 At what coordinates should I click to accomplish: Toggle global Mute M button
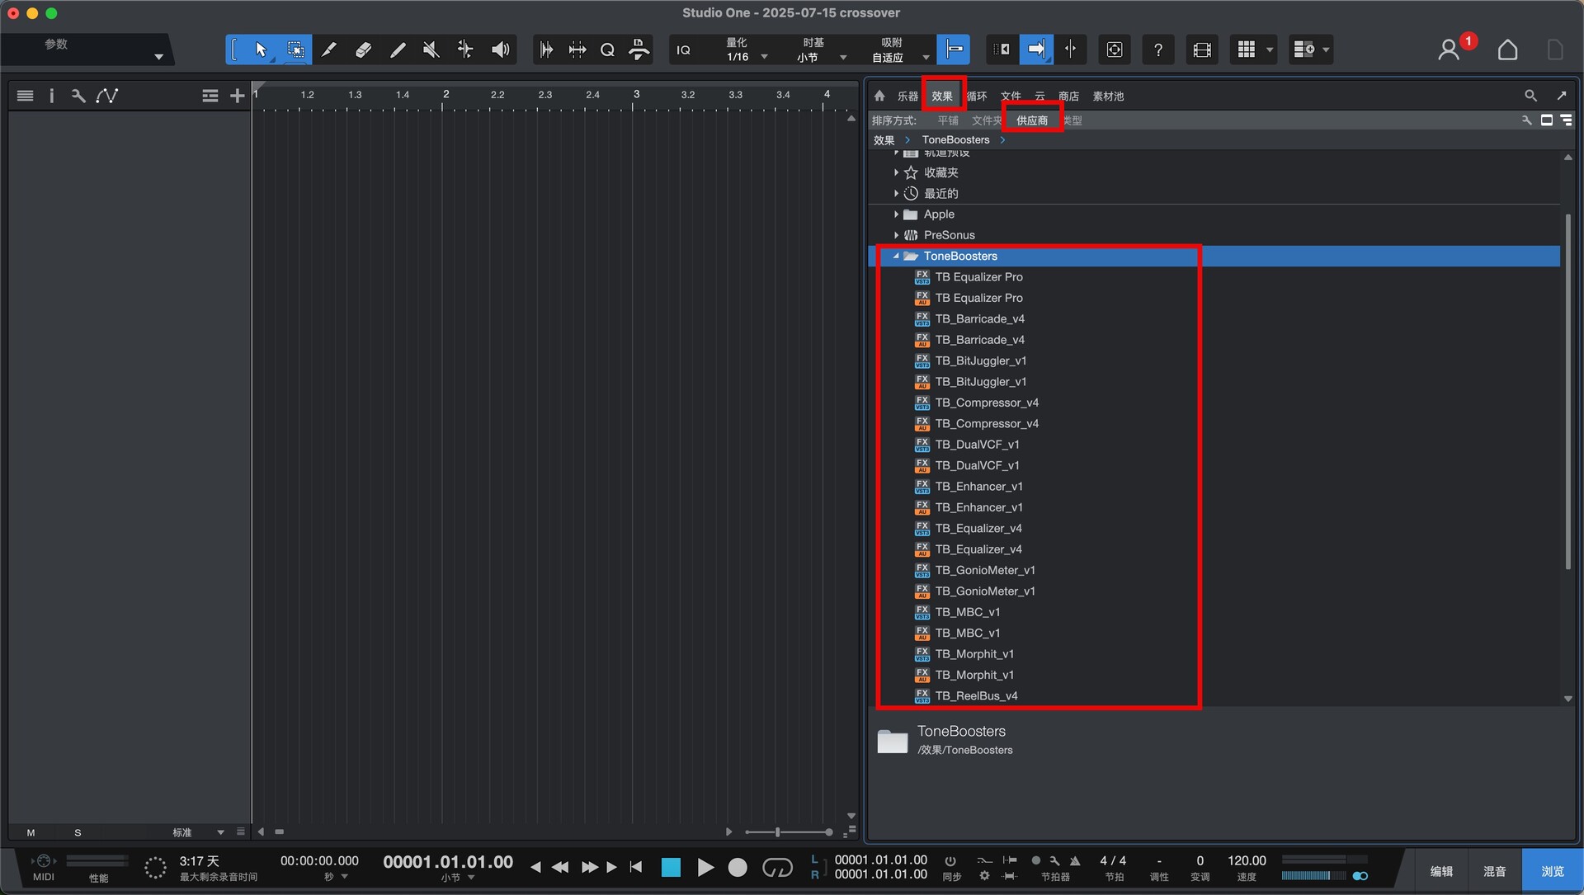(31, 832)
